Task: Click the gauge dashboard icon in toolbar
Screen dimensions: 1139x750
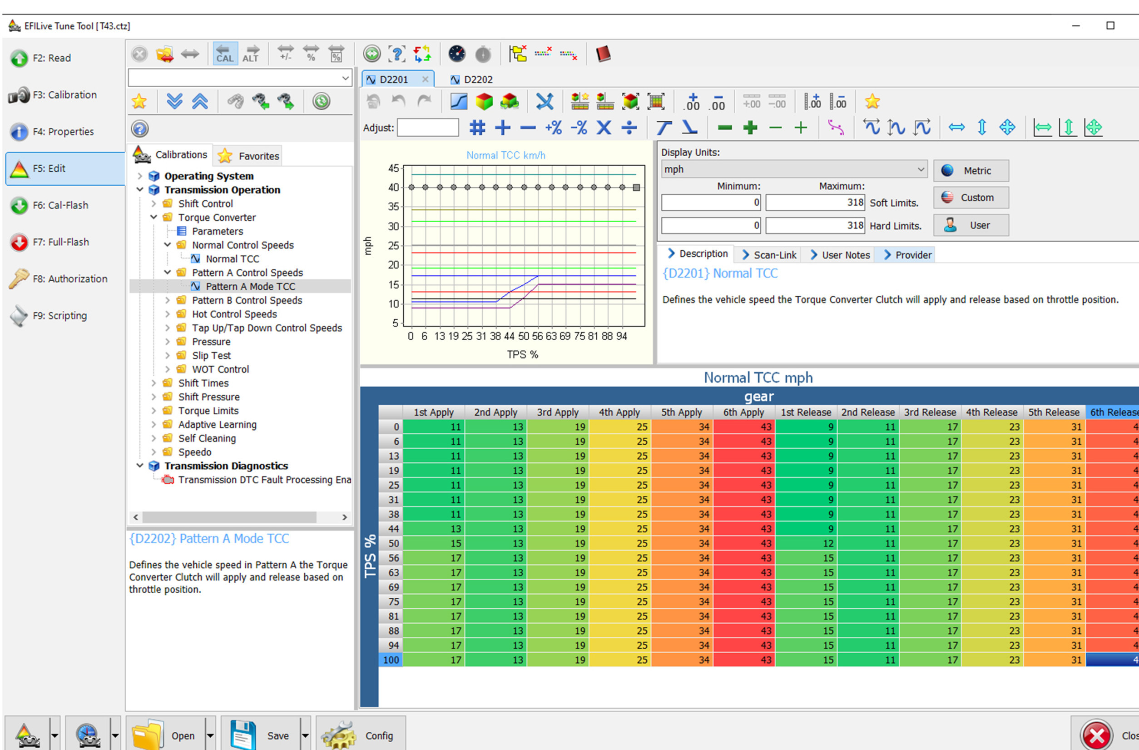Action: click(x=456, y=54)
